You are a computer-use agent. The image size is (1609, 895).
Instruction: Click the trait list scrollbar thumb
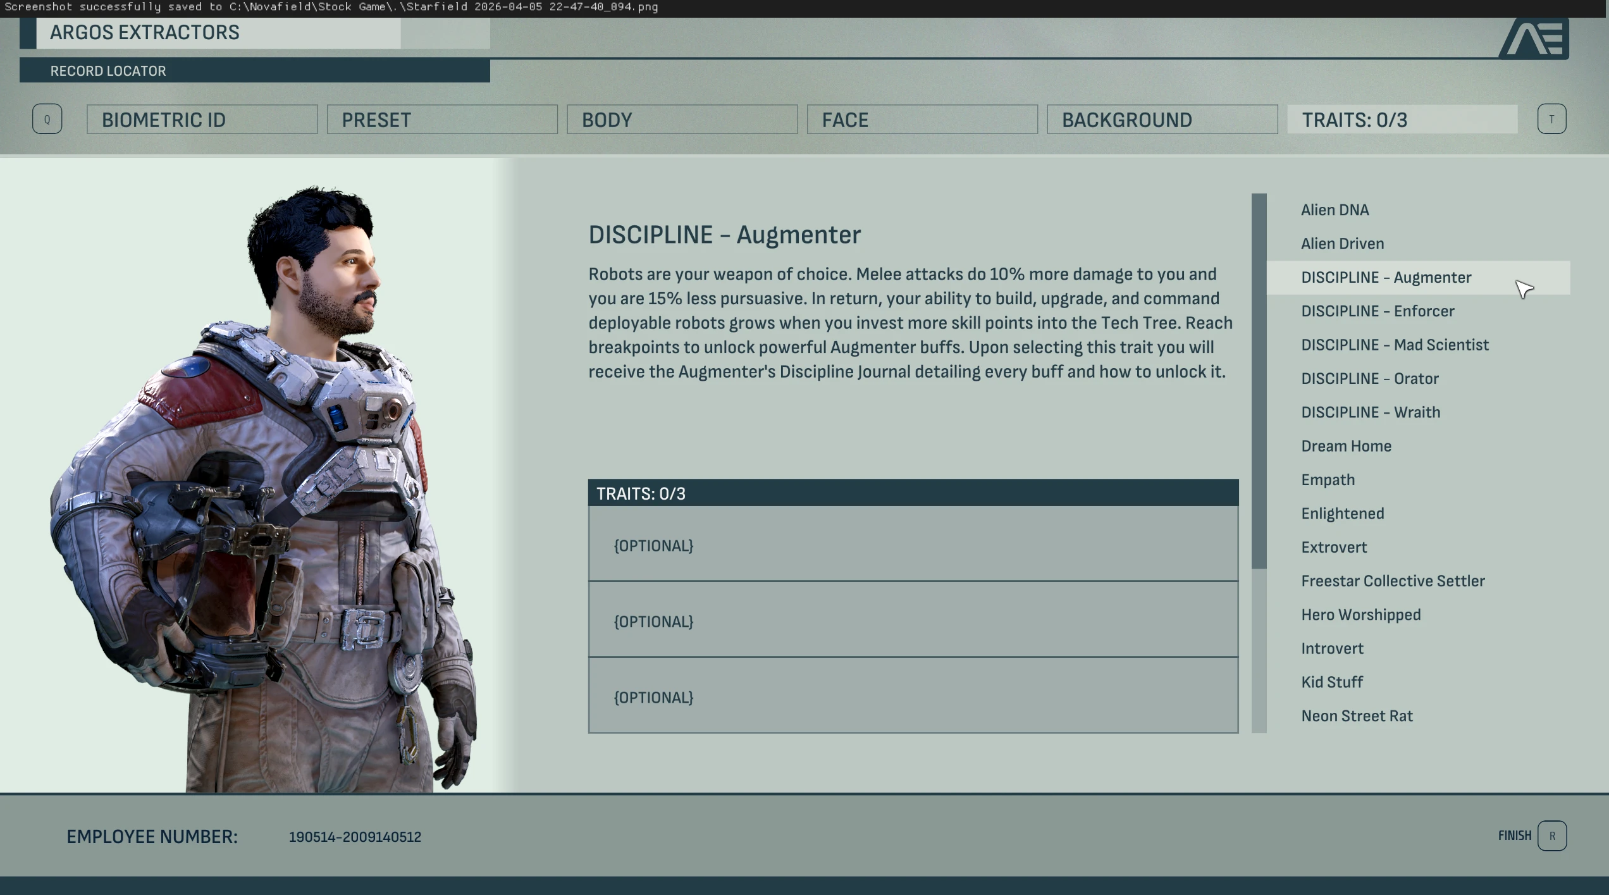coord(1259,381)
